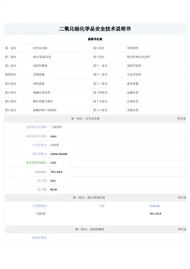
Task: Click the 第一部分 label in the contents
Action: (x=11, y=48)
